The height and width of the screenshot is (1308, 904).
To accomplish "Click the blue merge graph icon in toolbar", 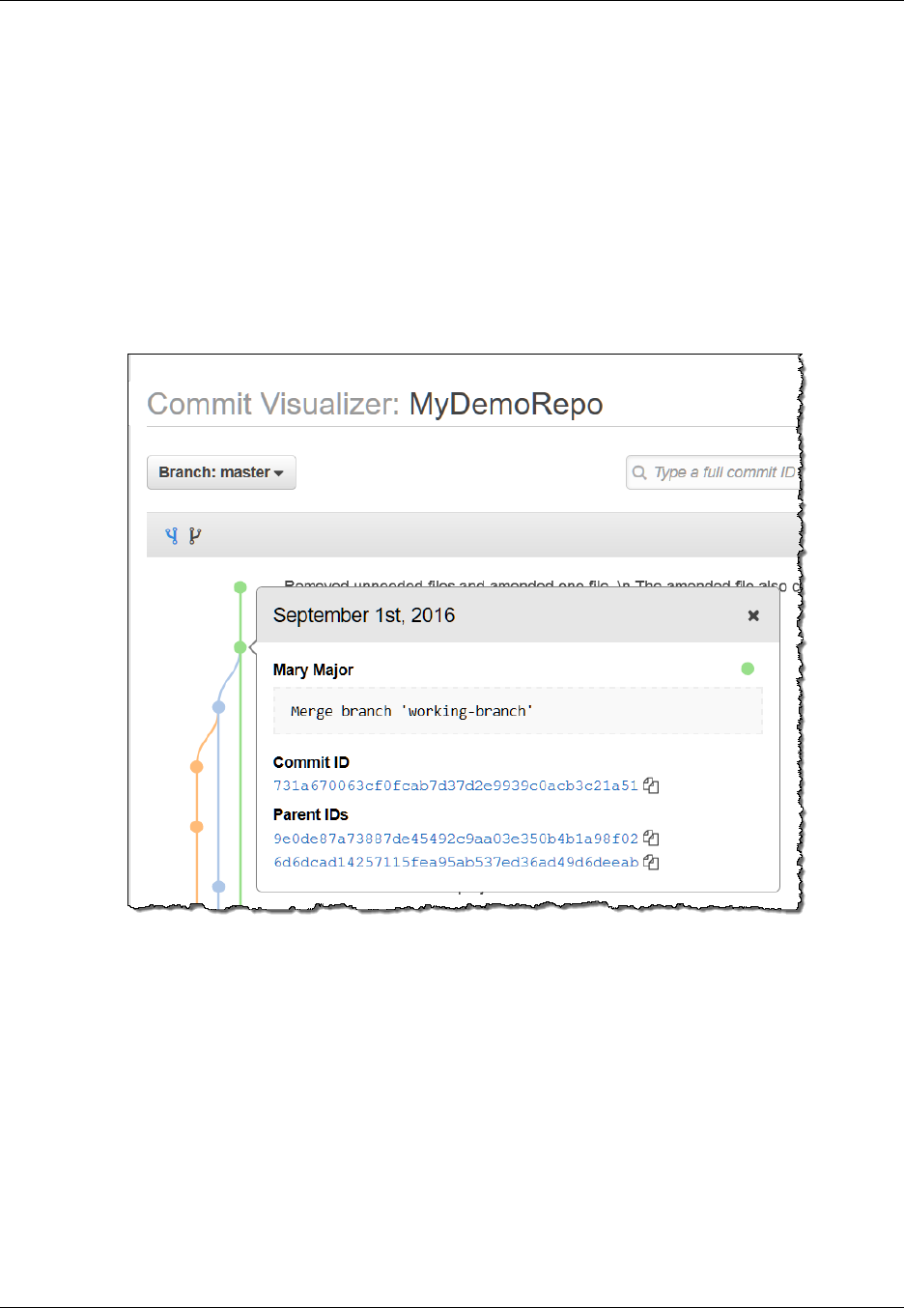I will point(172,536).
